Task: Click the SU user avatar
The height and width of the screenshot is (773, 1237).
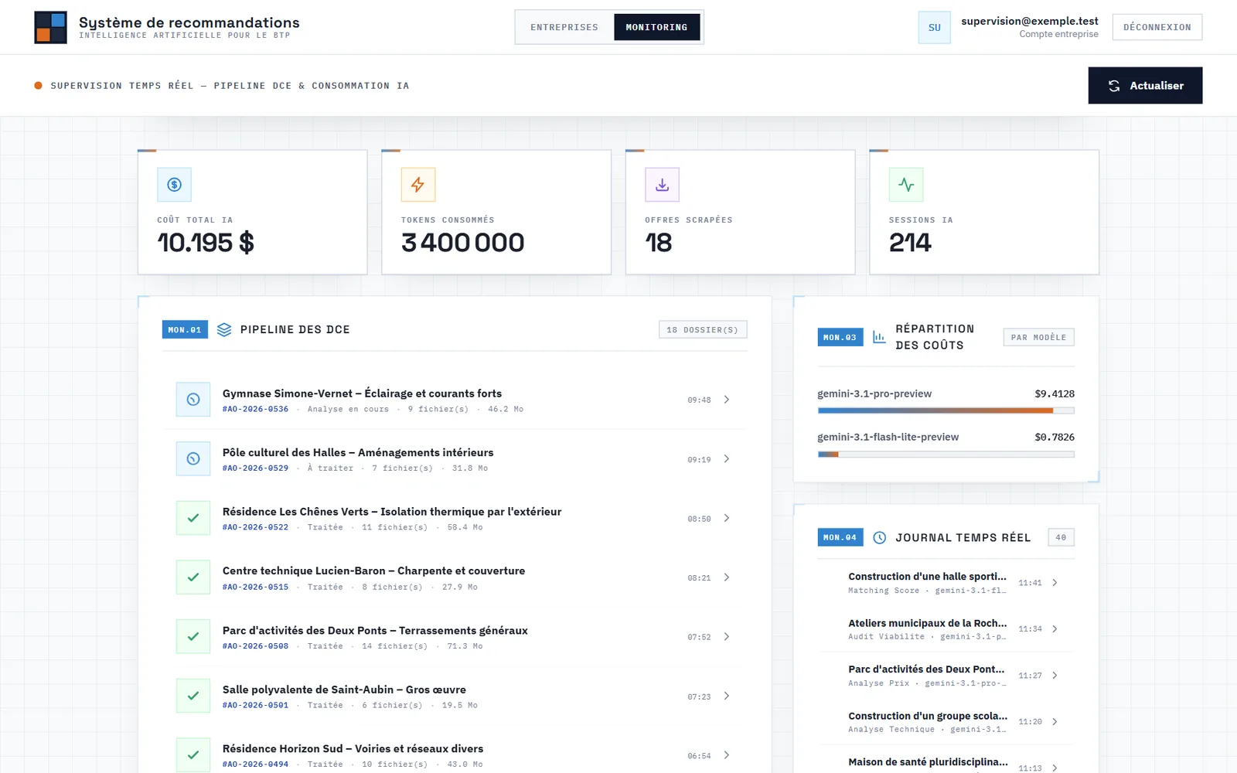Action: click(934, 27)
